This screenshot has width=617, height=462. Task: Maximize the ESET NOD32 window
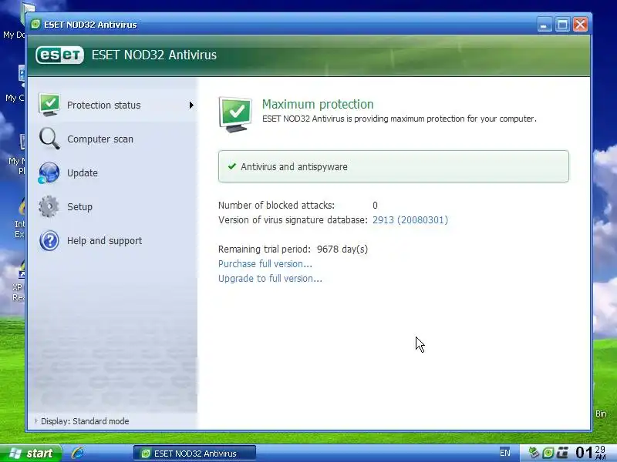tap(562, 25)
